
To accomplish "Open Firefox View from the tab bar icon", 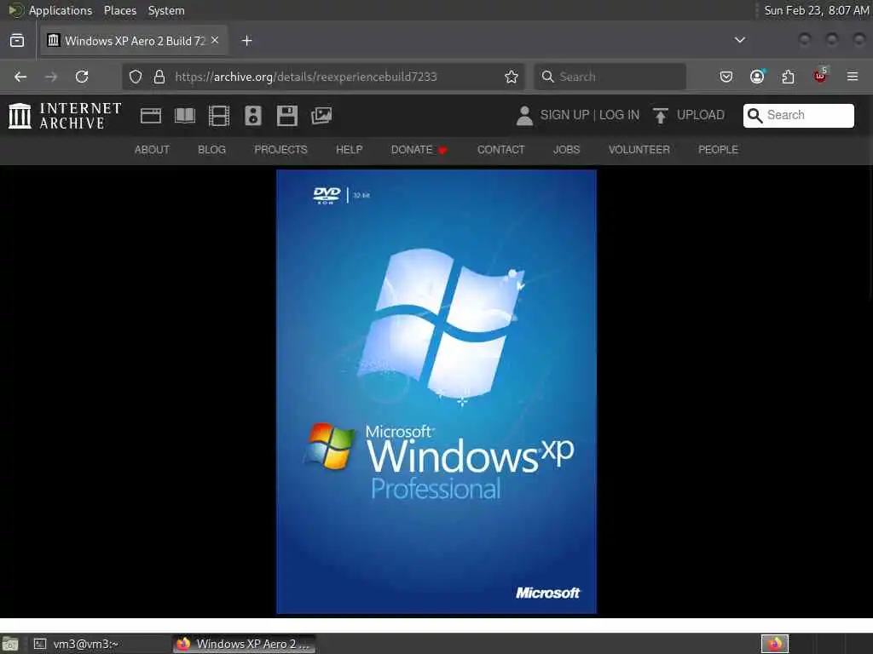I will click(x=17, y=41).
